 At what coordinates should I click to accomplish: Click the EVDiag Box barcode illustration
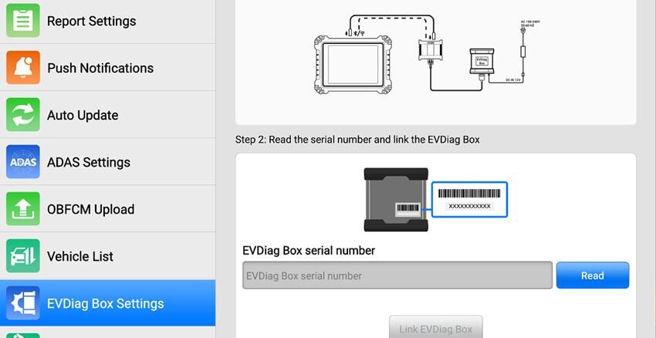(x=435, y=200)
